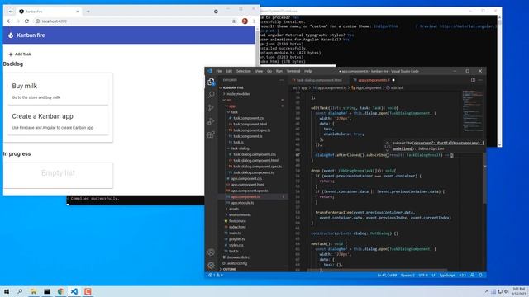Open Chrome three-dot menu
529x297 pixels.
coord(254,21)
